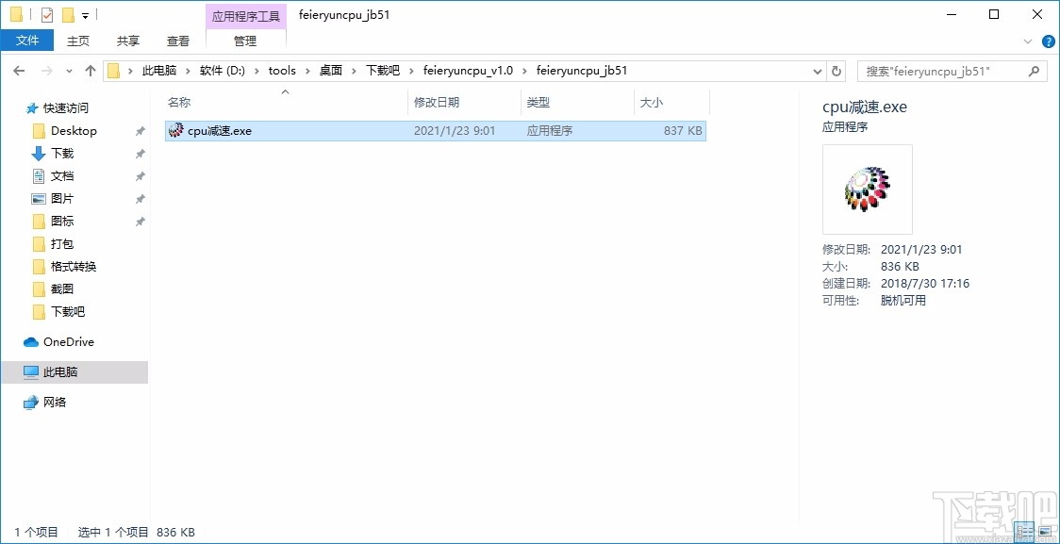This screenshot has width=1060, height=544.
Task: Select the cpu减速.exe file icon
Action: click(x=174, y=130)
